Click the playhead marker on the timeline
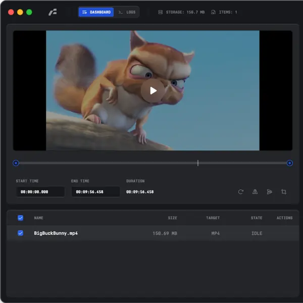This screenshot has height=303, width=303. pyautogui.click(x=197, y=163)
